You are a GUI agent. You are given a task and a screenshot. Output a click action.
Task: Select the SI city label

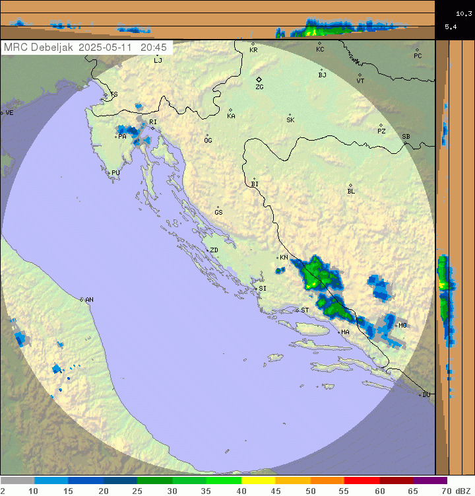pos(263,289)
